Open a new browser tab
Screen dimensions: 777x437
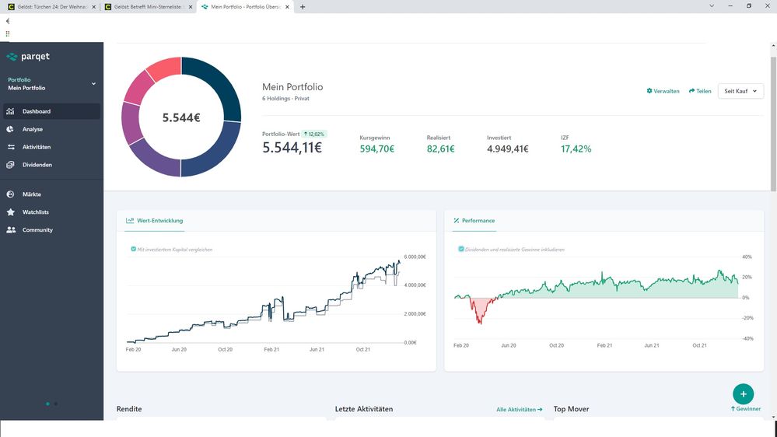pos(303,6)
